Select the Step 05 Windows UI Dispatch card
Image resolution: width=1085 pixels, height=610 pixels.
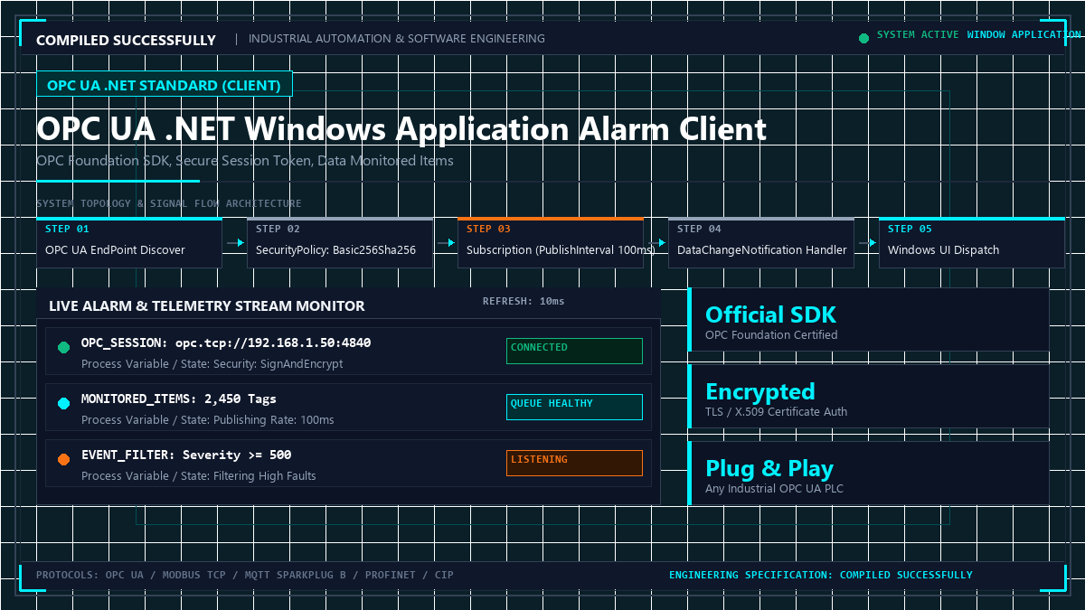[x=972, y=242]
